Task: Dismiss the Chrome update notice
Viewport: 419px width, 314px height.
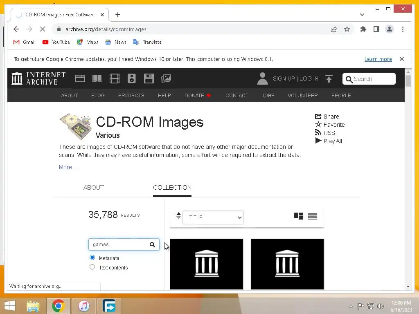Action: 402,59
